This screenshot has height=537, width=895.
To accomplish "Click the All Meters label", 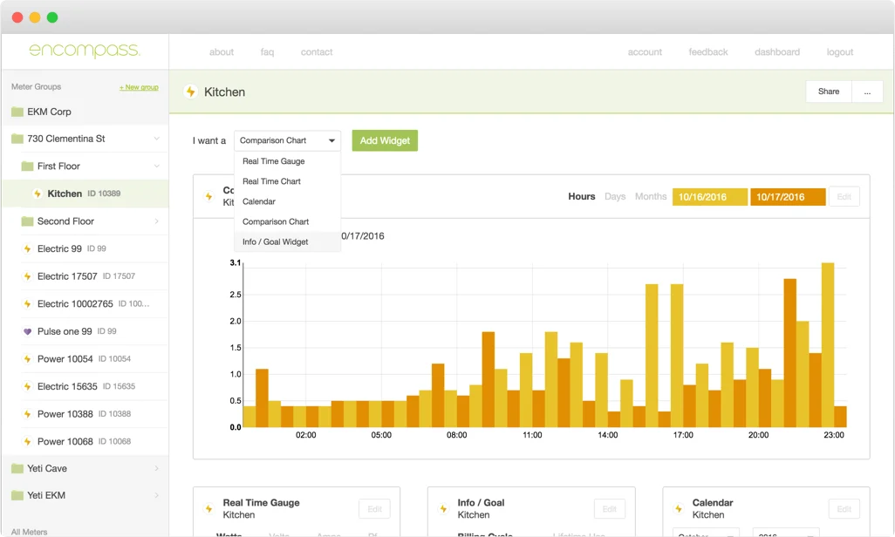I will [30, 532].
